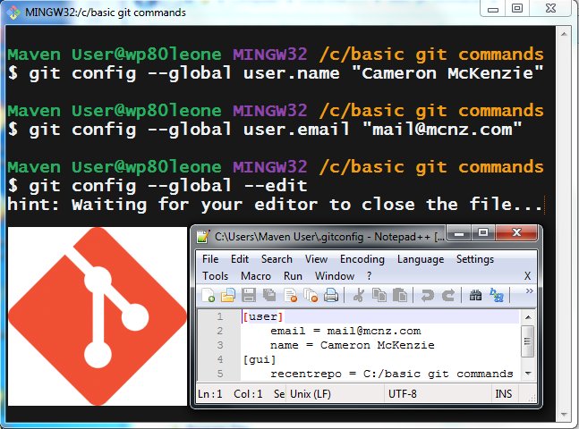
Task: Expand hidden toolbar icons with chevron
Action: (529, 291)
